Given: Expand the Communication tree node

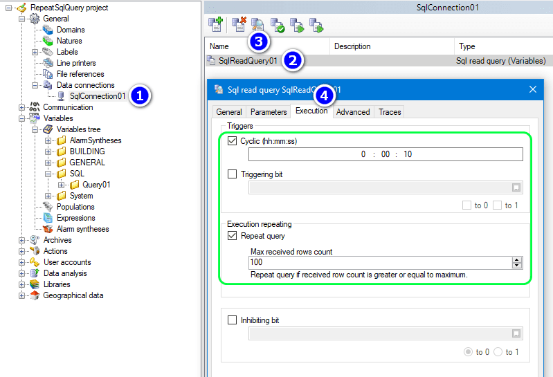Looking at the screenshot, I should (x=22, y=107).
